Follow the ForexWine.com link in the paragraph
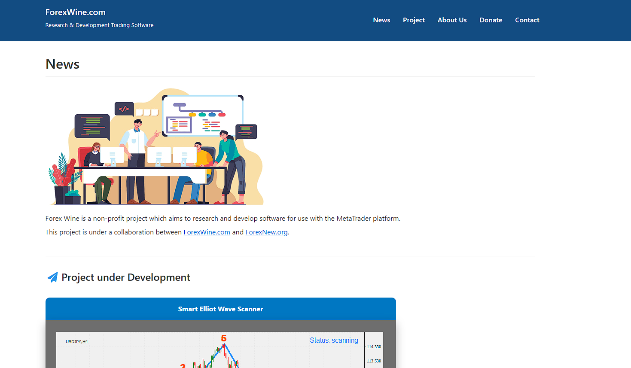Screen dimensions: 631x368 click(207, 232)
